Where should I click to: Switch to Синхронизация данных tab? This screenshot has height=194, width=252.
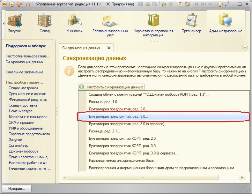81,48
